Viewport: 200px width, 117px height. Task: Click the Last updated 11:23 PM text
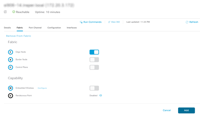click(138, 22)
